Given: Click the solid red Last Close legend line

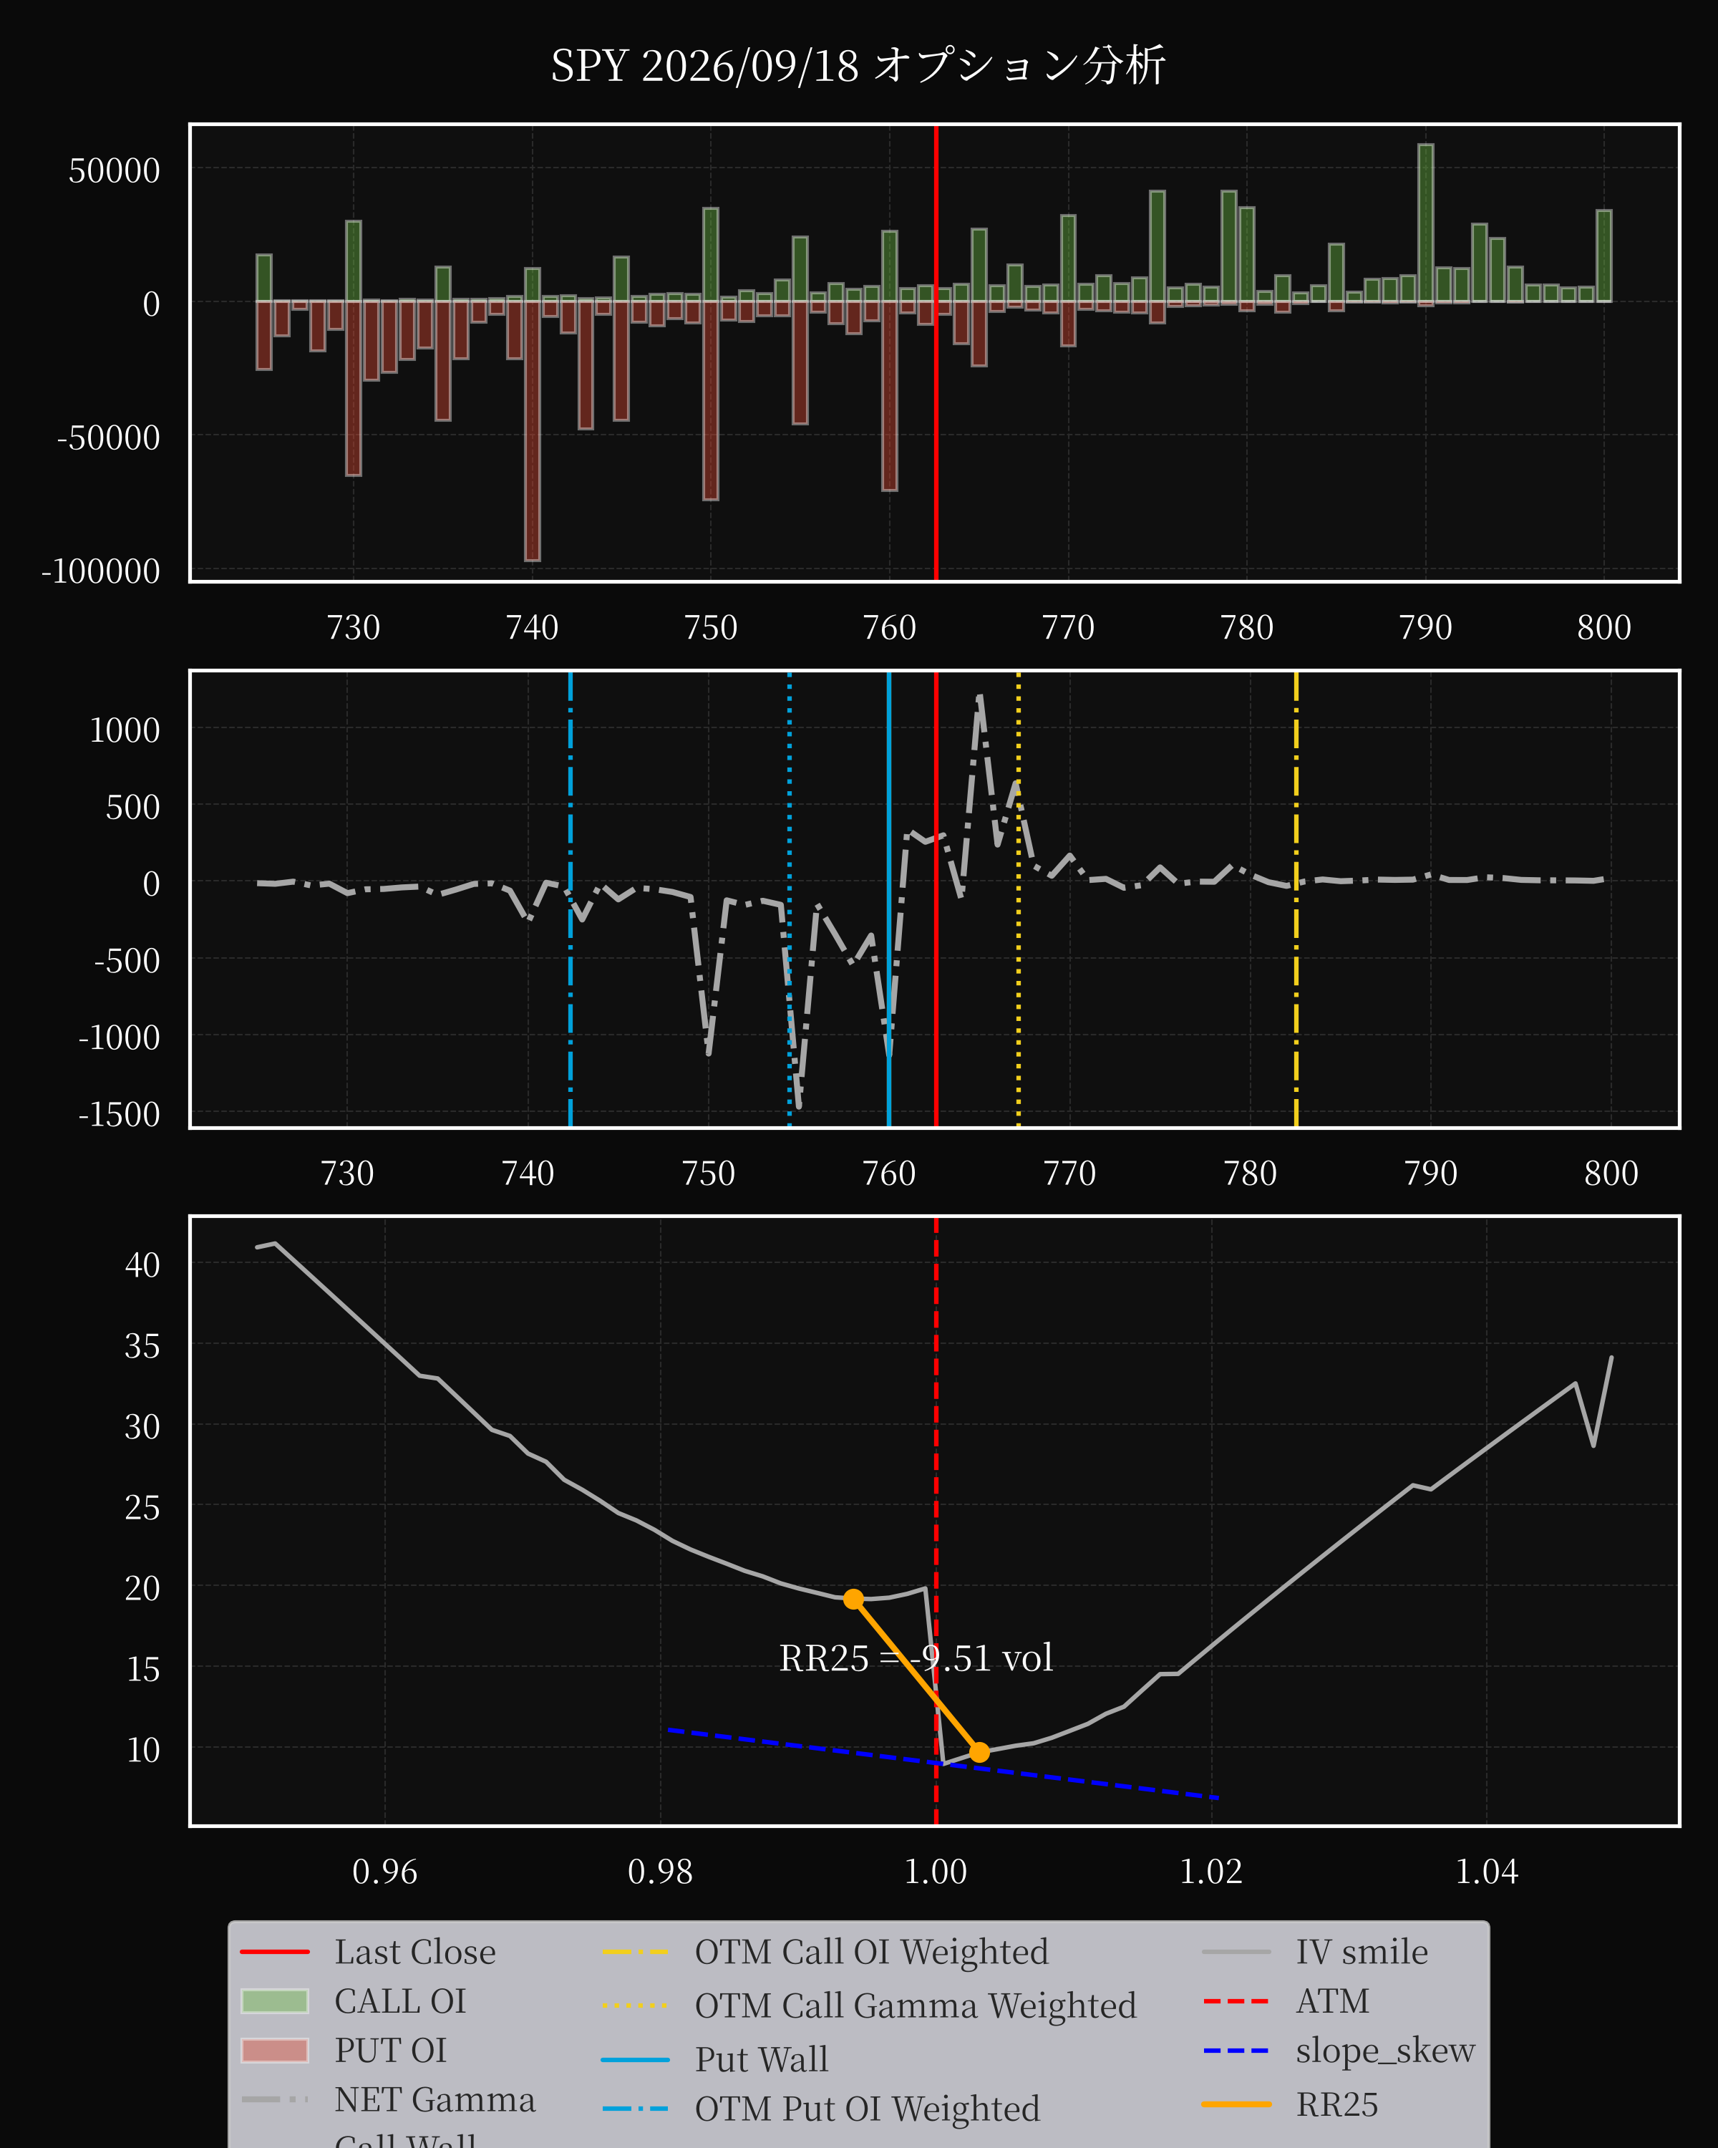Looking at the screenshot, I should (x=275, y=1952).
